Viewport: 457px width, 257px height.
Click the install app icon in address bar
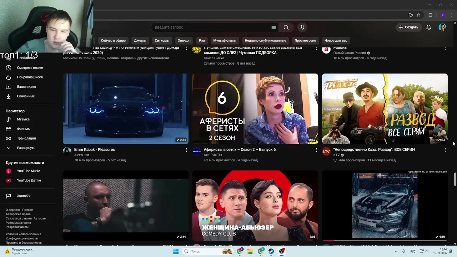[411, 15]
